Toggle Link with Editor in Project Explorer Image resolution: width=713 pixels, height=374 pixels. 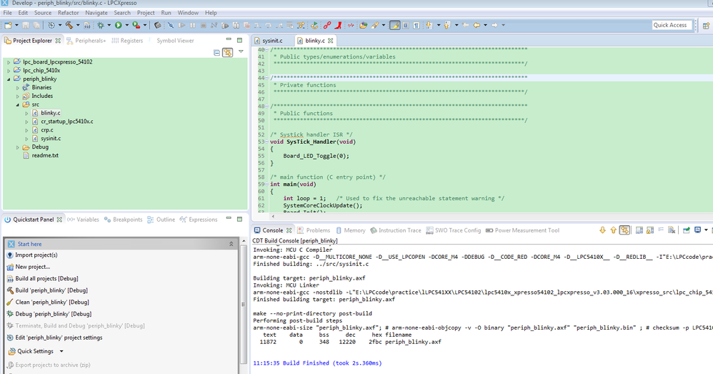227,53
